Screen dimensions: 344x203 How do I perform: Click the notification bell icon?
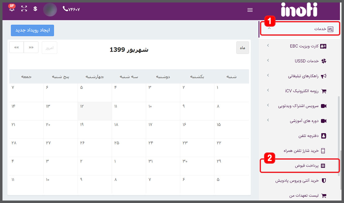[12, 9]
